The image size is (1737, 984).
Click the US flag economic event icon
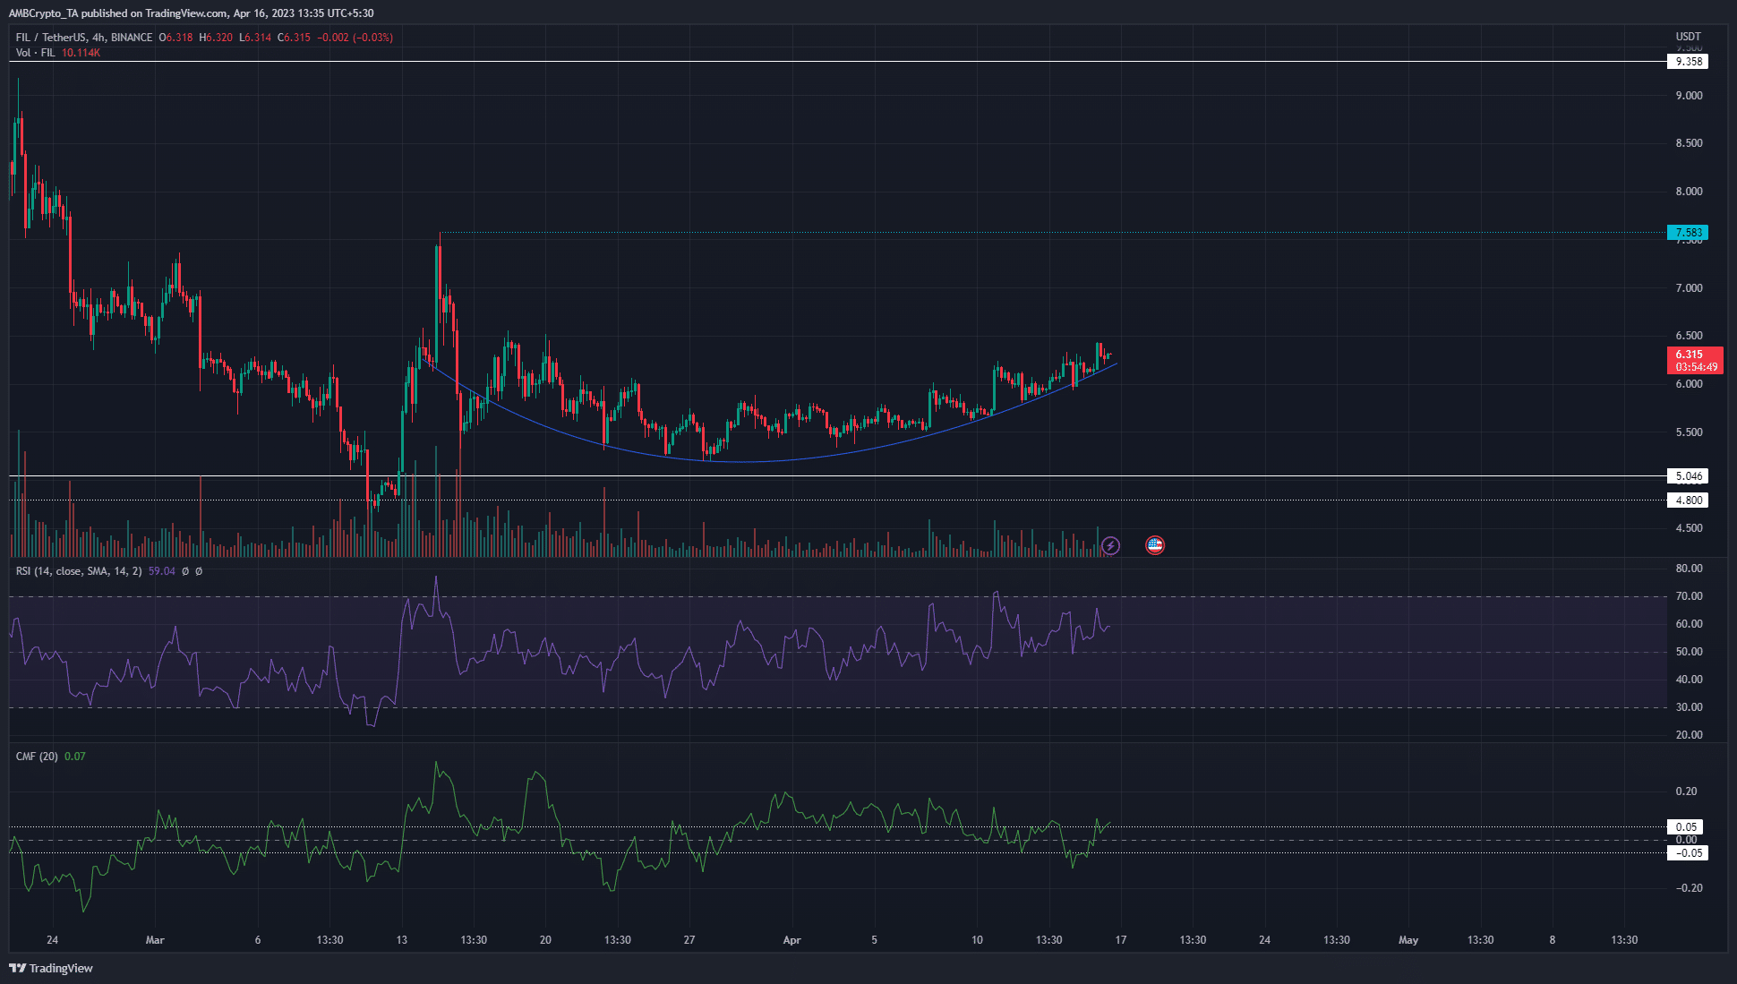pos(1155,545)
